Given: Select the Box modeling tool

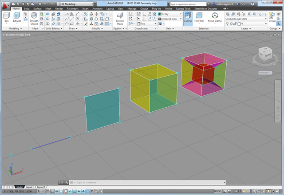Looking at the screenshot, I should (x=6, y=16).
